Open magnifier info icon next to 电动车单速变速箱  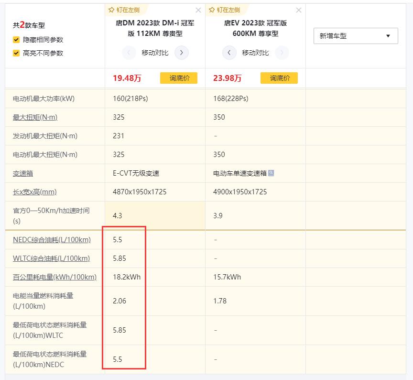pos(271,173)
